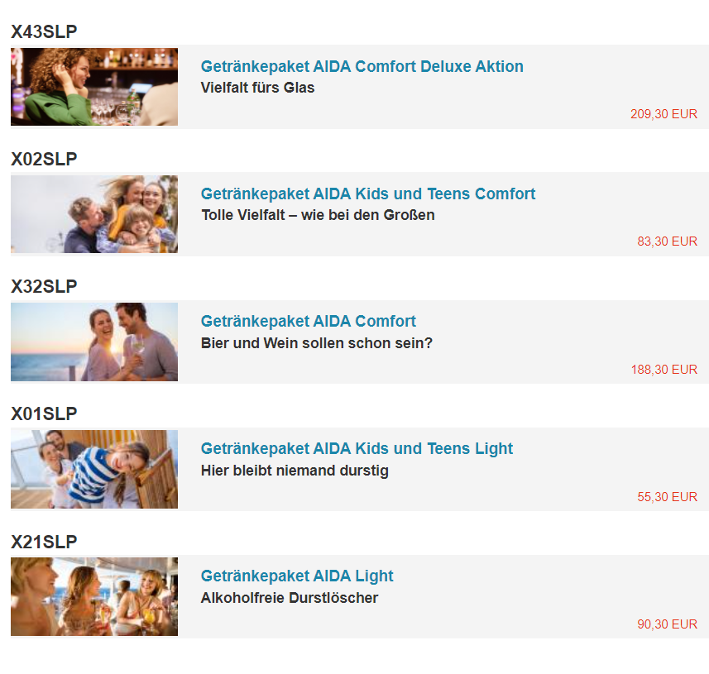Click the hugging family thumbnail image
709x674 pixels.
click(94, 214)
